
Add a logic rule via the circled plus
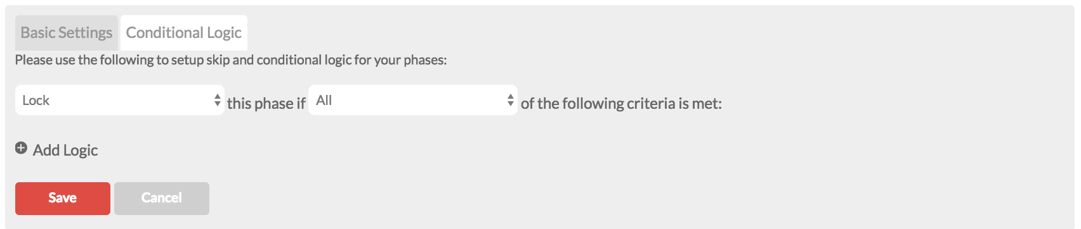[x=21, y=148]
